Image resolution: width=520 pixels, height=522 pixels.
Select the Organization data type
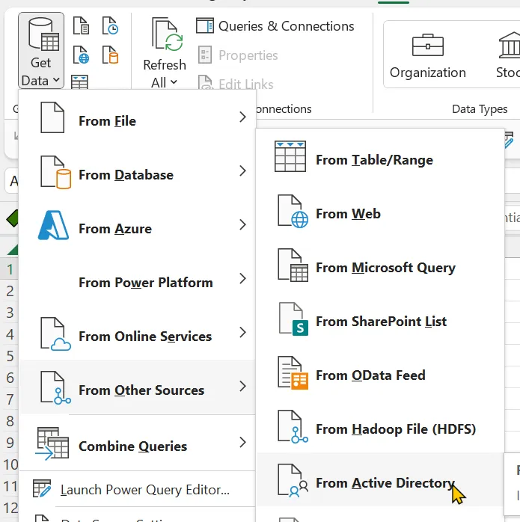(x=428, y=55)
